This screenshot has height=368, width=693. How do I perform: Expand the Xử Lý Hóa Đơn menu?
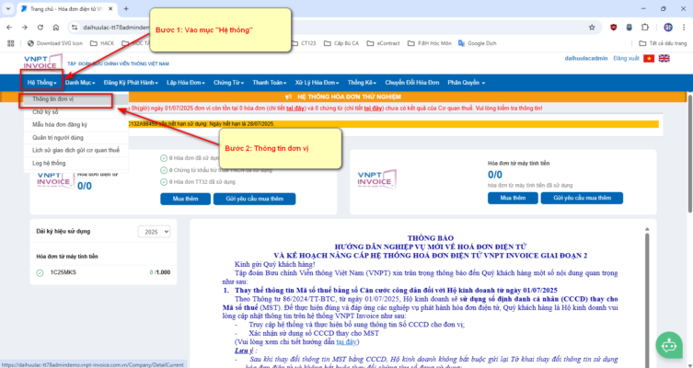click(317, 83)
